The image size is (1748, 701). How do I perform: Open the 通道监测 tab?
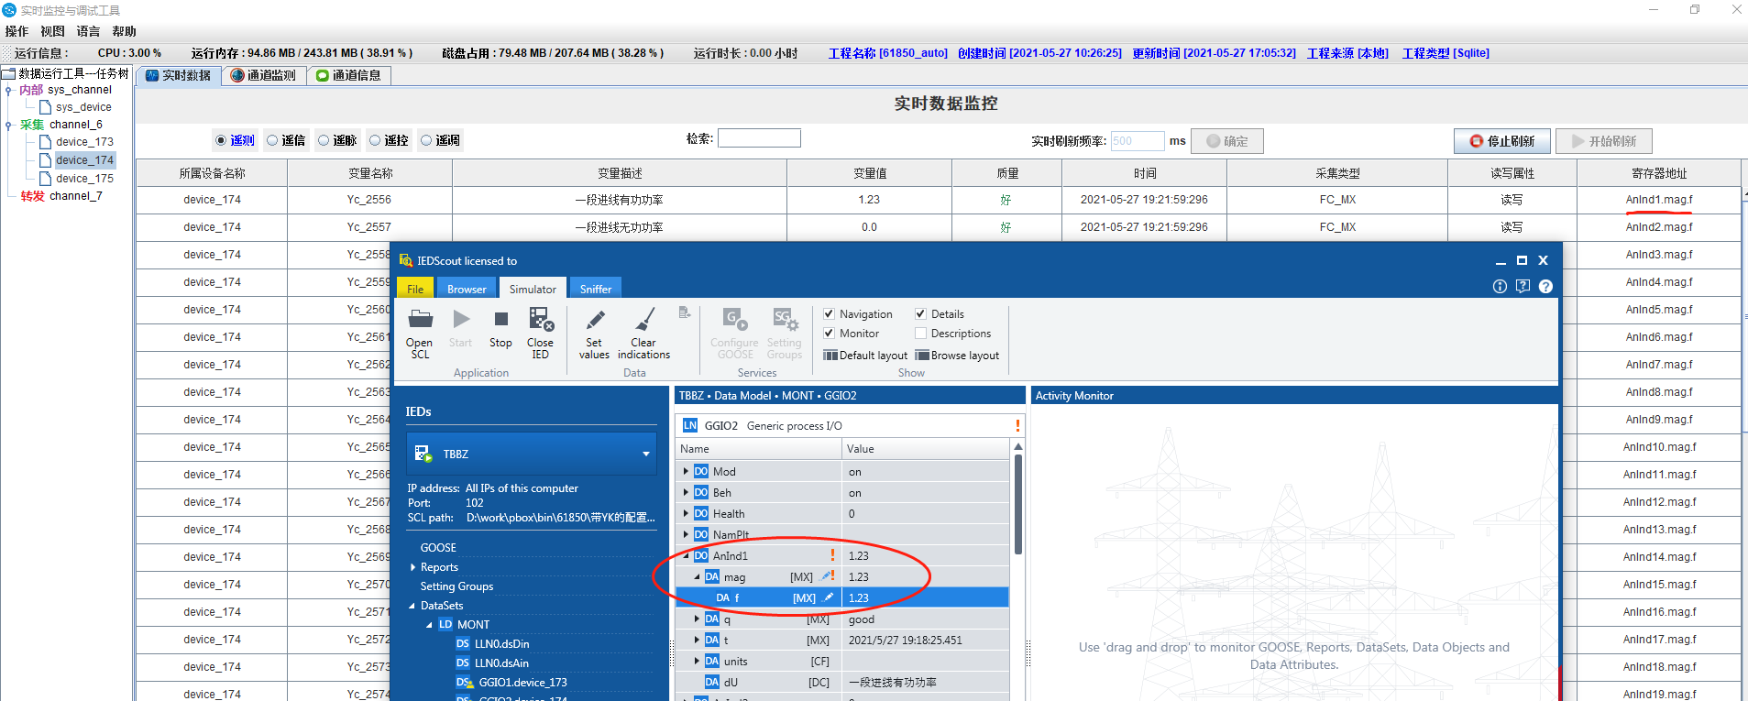pos(264,75)
